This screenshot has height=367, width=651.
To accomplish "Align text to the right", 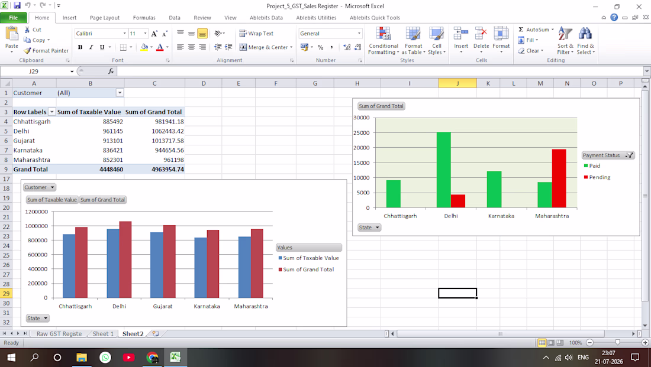I will pos(202,47).
